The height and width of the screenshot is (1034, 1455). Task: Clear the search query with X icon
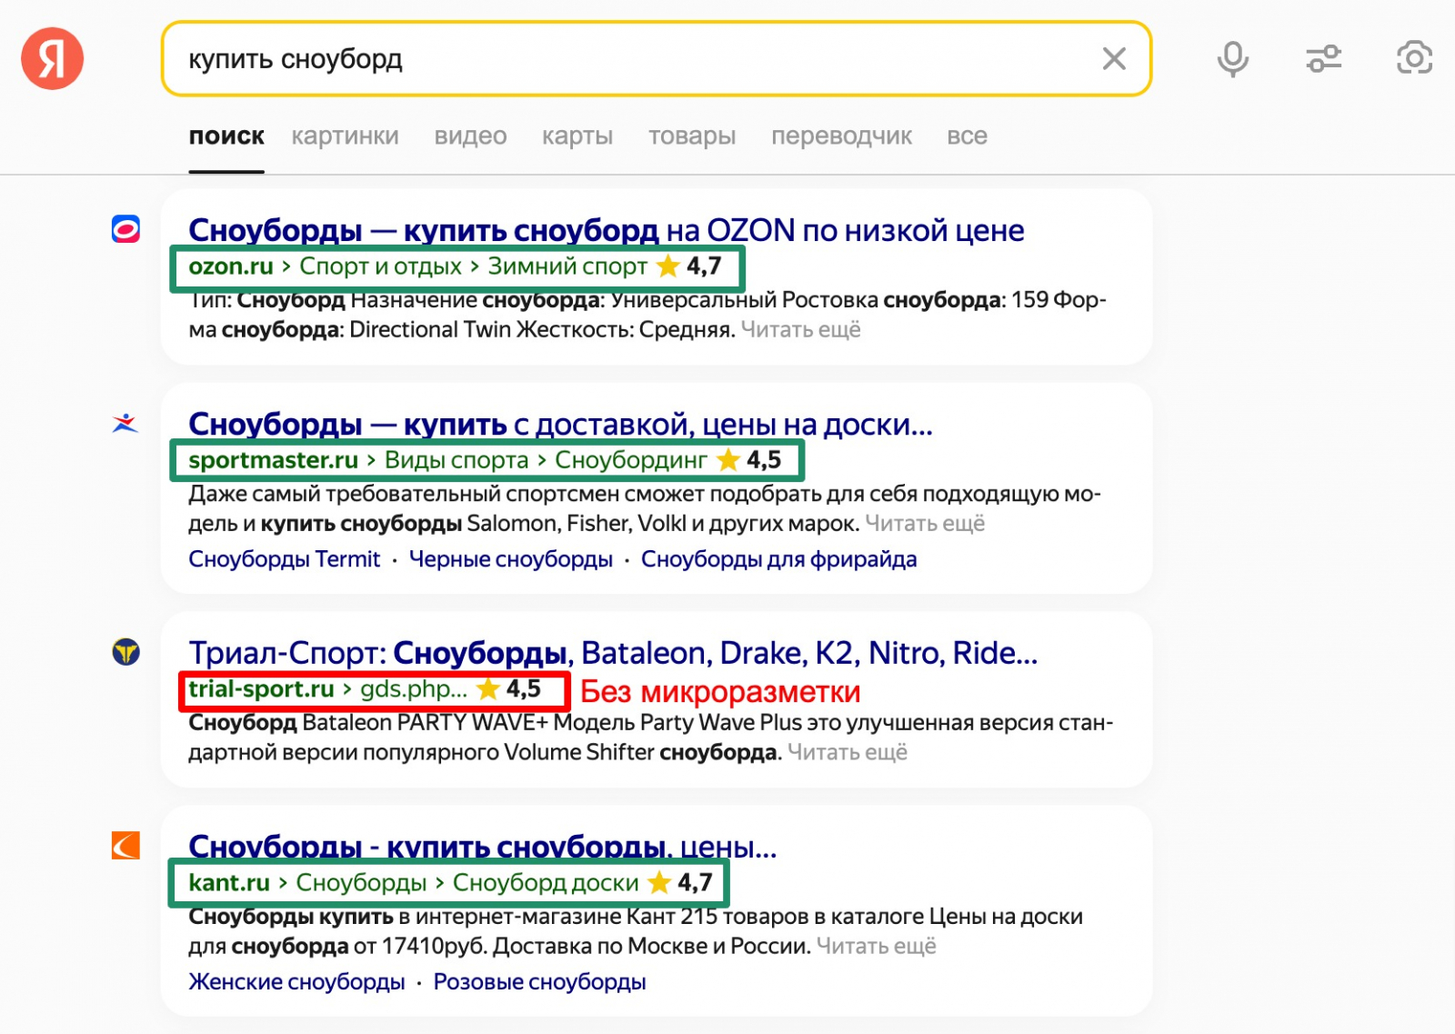[x=1114, y=59]
